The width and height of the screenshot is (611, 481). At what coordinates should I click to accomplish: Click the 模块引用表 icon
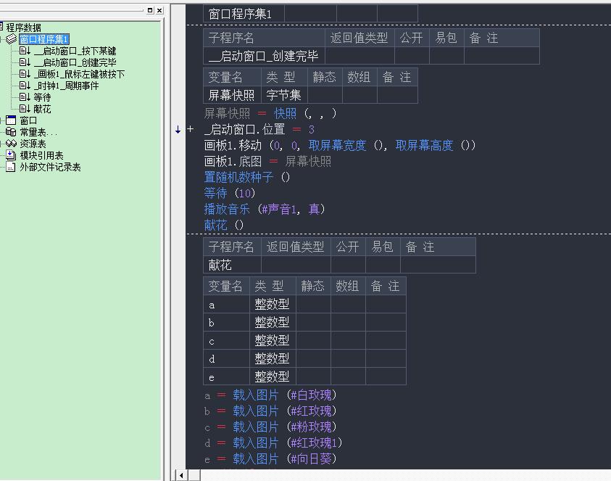pos(11,155)
